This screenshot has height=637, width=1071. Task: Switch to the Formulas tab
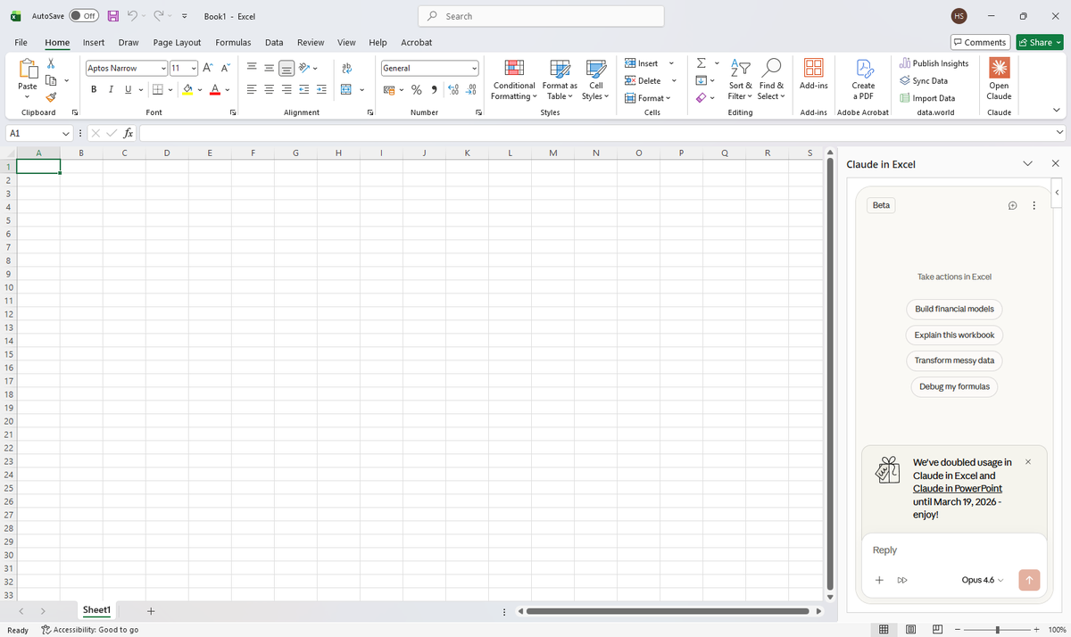pos(233,42)
